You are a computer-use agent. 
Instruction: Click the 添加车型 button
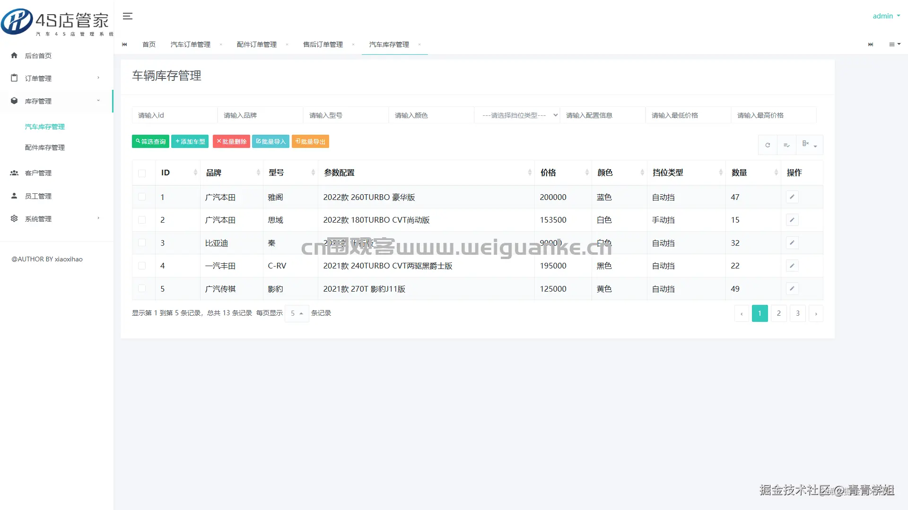190,141
